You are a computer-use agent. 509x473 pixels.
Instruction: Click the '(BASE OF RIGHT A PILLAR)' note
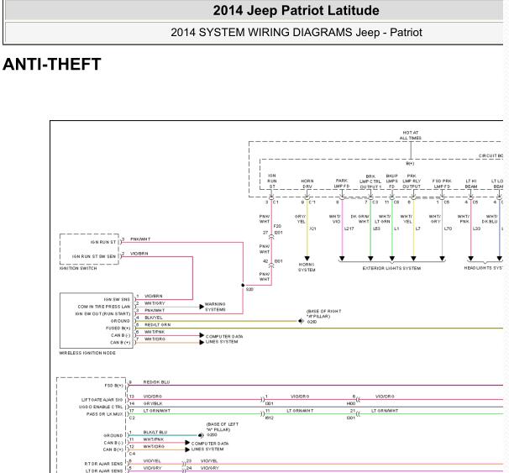(x=323, y=313)
